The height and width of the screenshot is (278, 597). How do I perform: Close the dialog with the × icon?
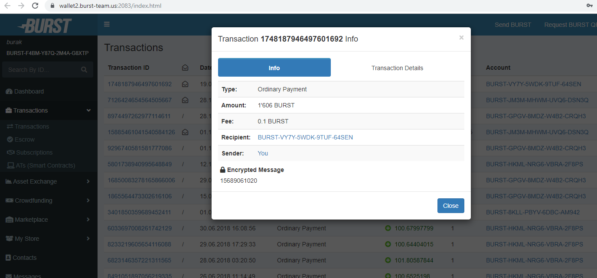pos(461,38)
